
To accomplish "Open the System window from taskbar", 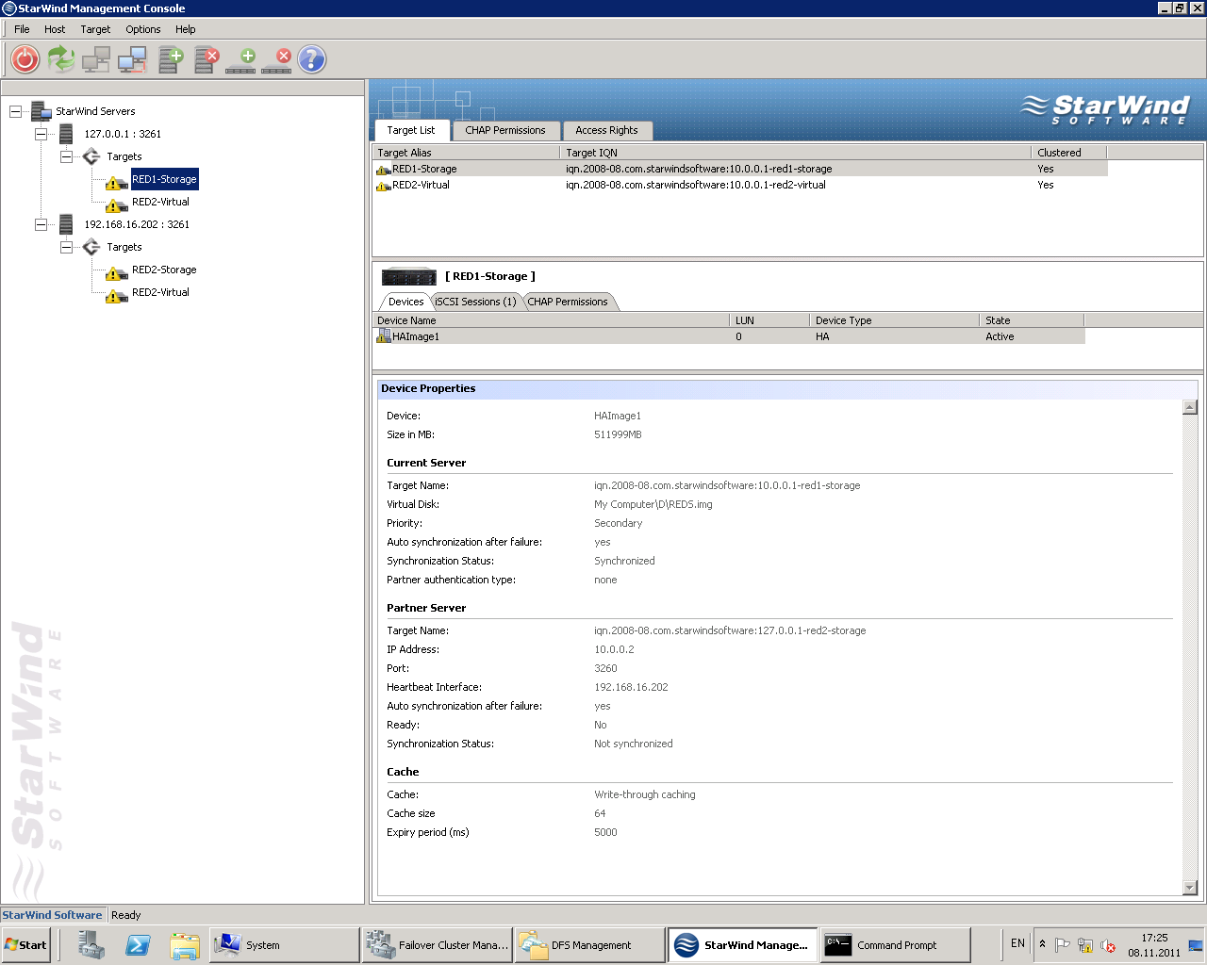I will tap(284, 944).
